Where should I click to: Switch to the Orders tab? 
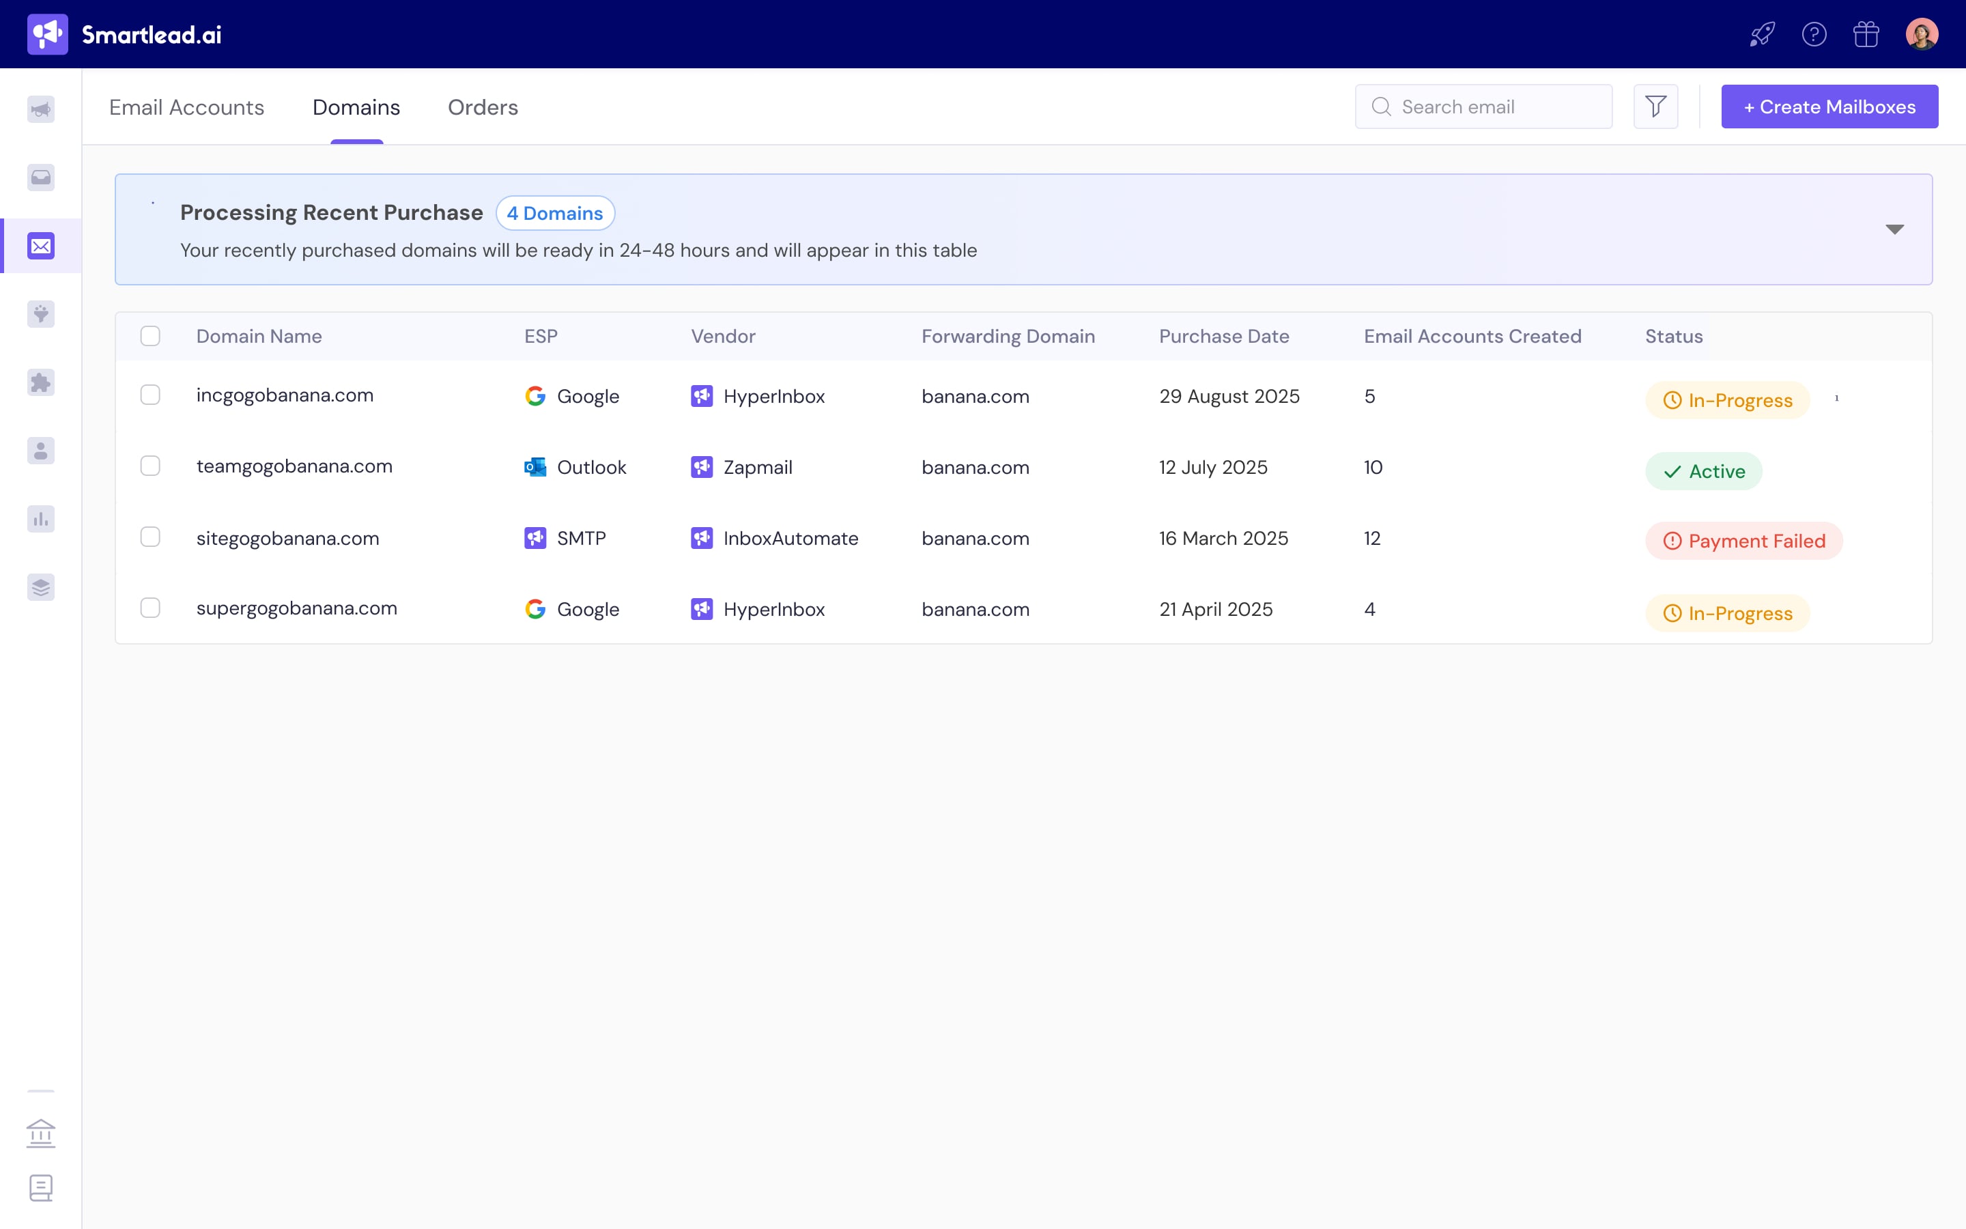[x=483, y=107]
